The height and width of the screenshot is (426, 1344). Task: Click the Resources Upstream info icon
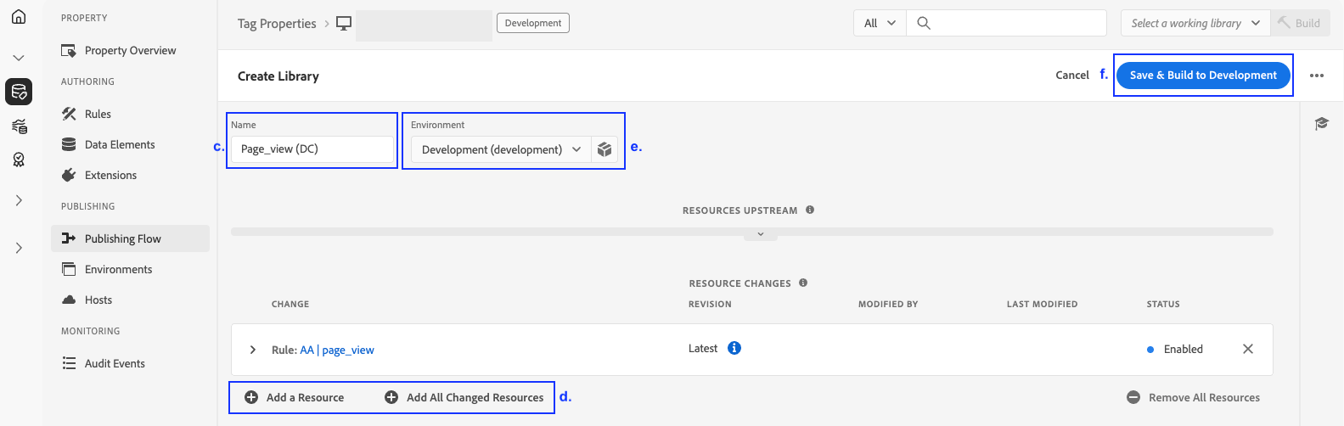[810, 210]
